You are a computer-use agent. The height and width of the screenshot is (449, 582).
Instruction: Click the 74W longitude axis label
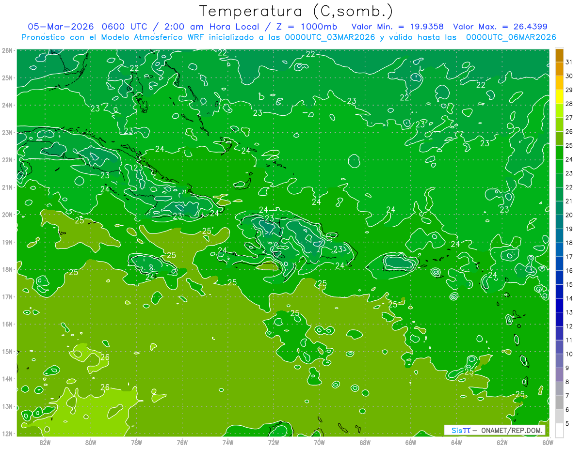(x=228, y=442)
